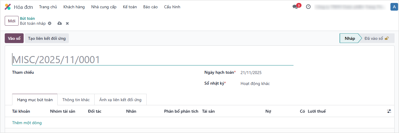Open column settings adjust icon
This screenshot has height=133, width=399.
pos(389,111)
